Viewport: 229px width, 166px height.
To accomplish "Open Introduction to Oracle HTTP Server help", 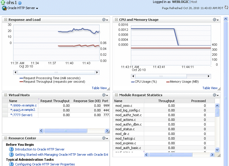I will (x=40, y=149).
